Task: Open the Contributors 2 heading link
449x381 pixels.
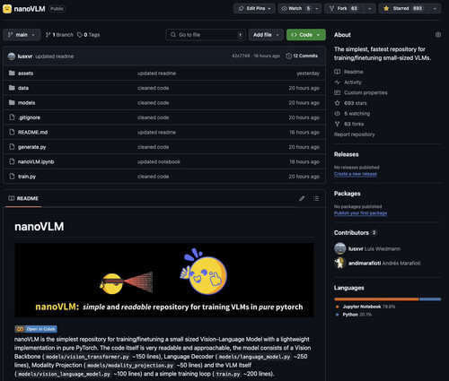Action: pyautogui.click(x=356, y=232)
